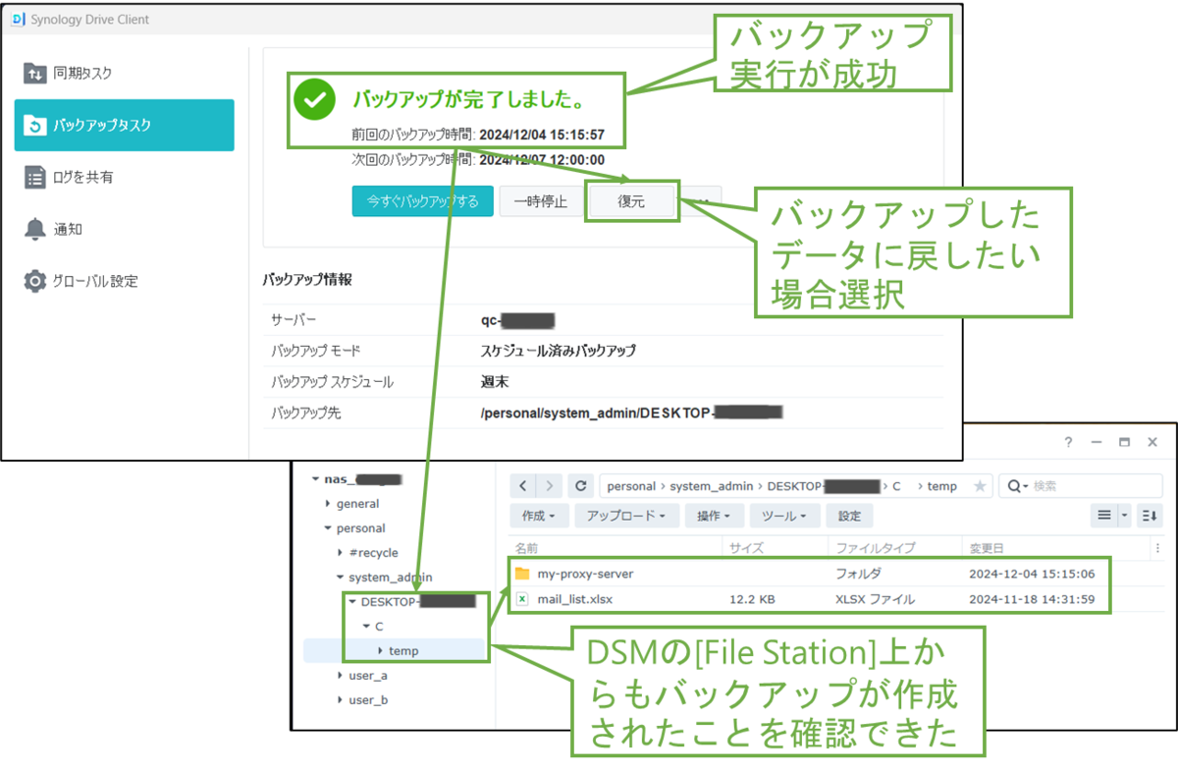
Task: Click system_admin in the breadcrumb path
Action: click(x=712, y=486)
